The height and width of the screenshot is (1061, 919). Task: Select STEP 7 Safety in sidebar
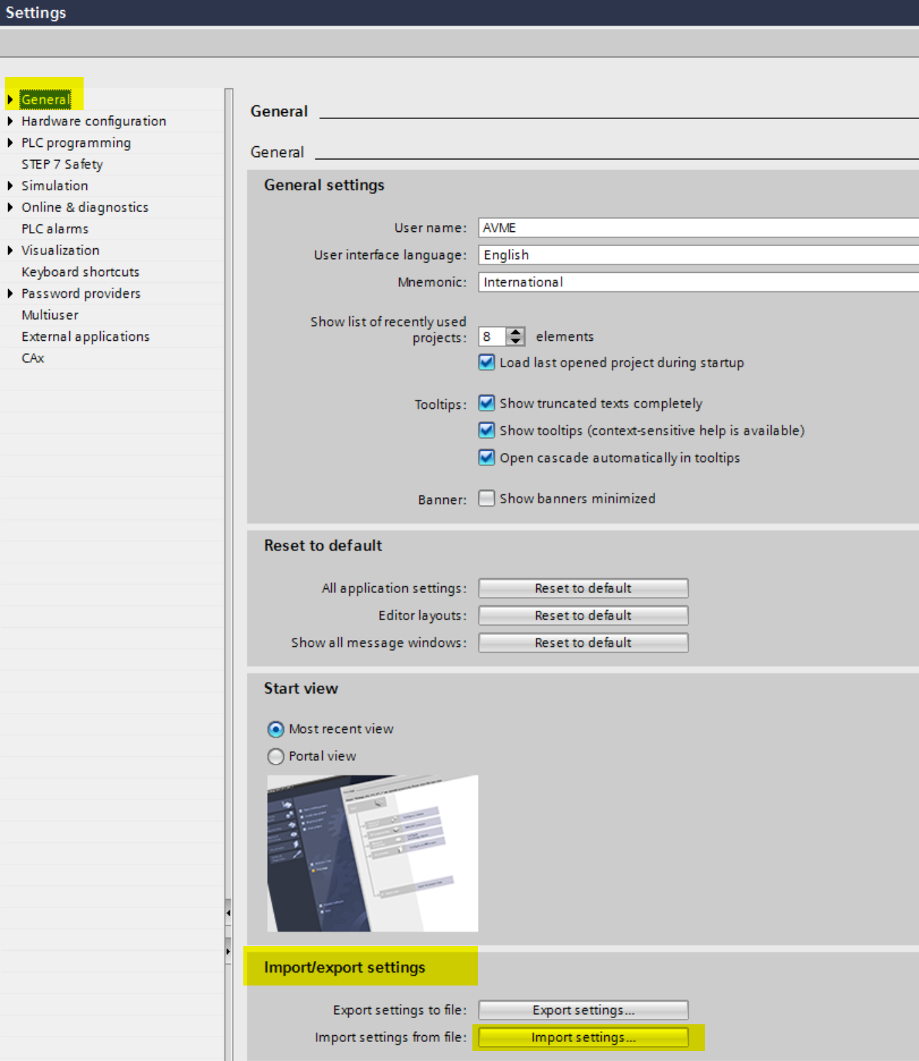coord(62,165)
